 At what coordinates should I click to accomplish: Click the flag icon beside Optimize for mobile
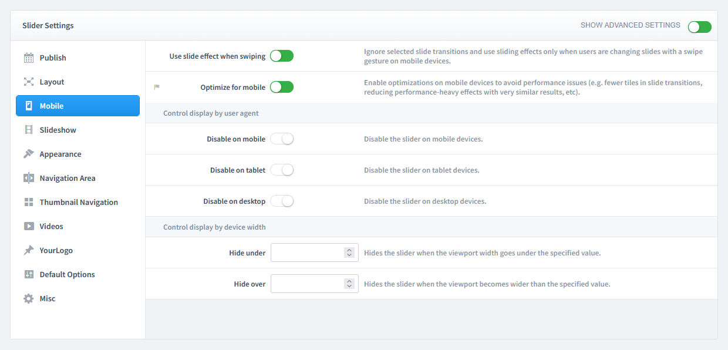[157, 86]
